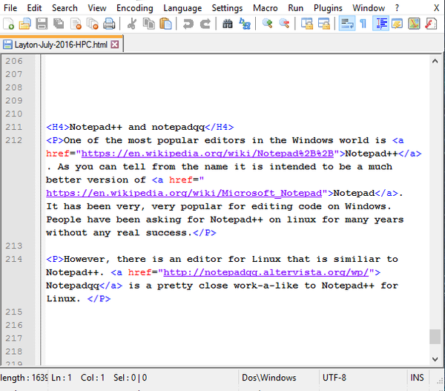Cut the selection with the scissors icon
Image resolution: width=445 pixels, height=391 pixels.
point(132,24)
